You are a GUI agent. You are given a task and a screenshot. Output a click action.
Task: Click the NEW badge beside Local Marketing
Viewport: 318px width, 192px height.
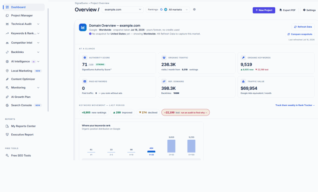pyautogui.click(x=38, y=71)
